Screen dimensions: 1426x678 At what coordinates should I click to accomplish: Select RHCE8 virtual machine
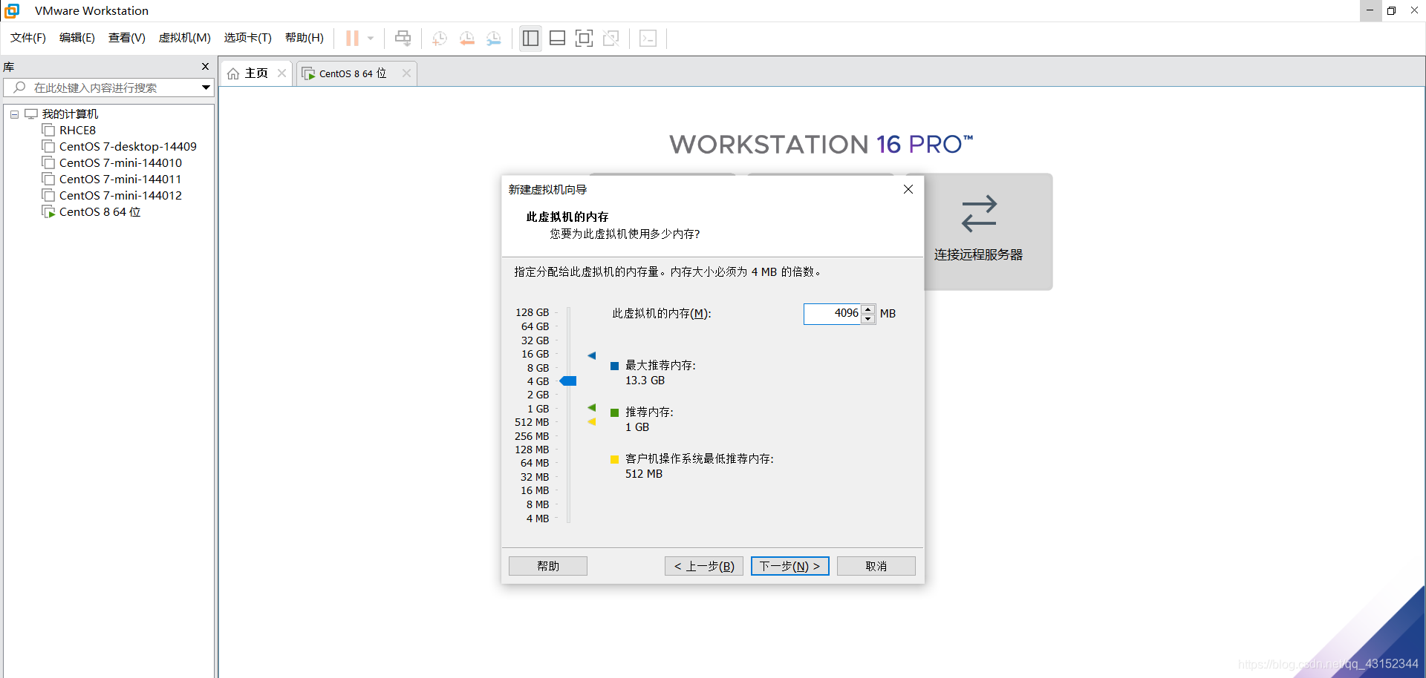[x=77, y=131]
